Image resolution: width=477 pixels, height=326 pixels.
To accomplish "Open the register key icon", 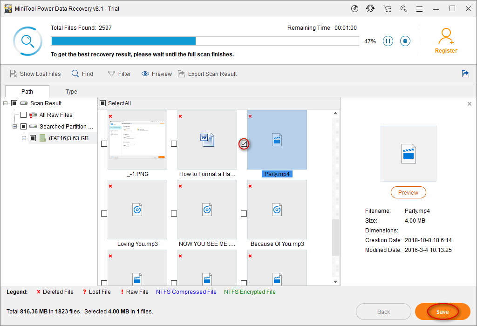I will tap(404, 9).
